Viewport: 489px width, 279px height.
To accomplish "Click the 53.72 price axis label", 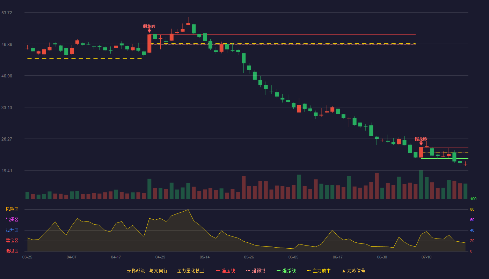I will (7, 13).
